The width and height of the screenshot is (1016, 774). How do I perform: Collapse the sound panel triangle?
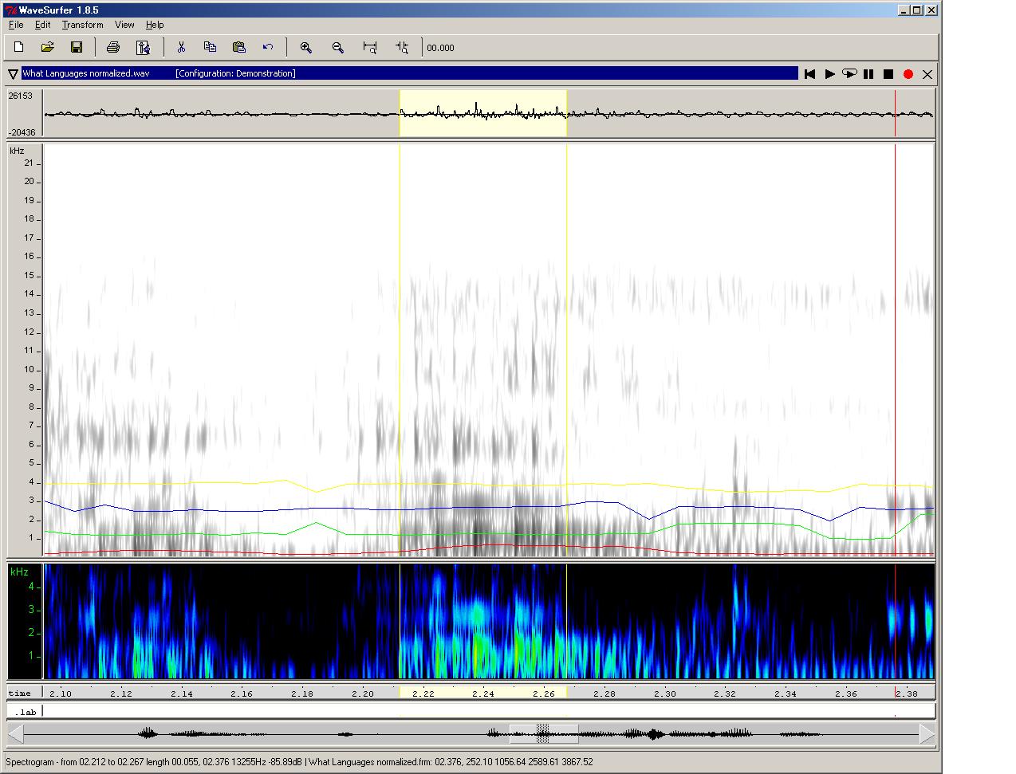tap(13, 74)
